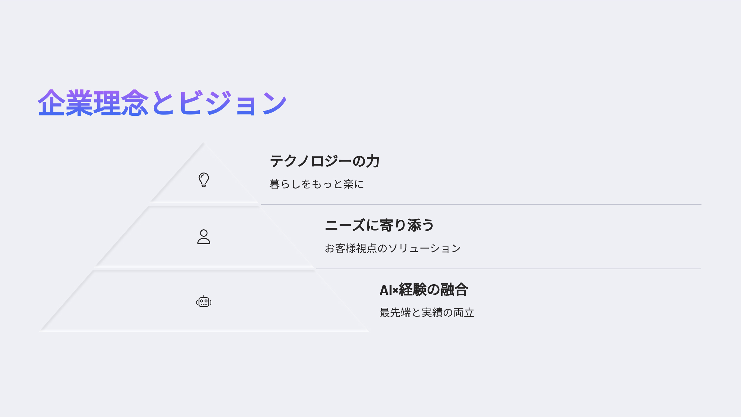Image resolution: width=741 pixels, height=417 pixels.
Task: Click the heading AI×経験の融合
Action: [x=424, y=290]
